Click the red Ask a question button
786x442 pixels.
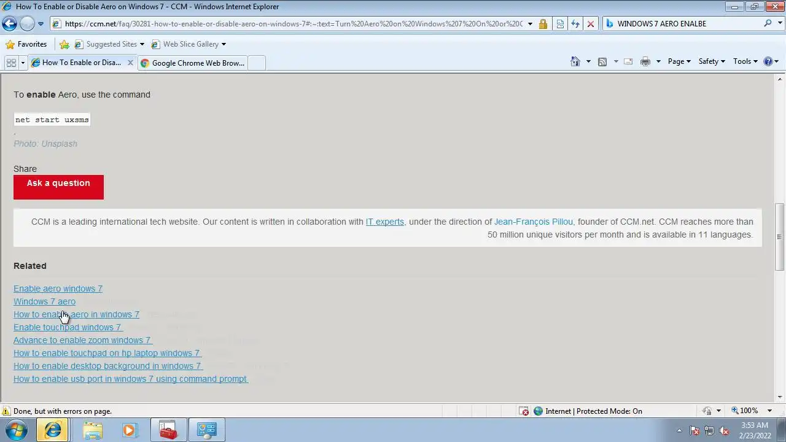pyautogui.click(x=58, y=187)
